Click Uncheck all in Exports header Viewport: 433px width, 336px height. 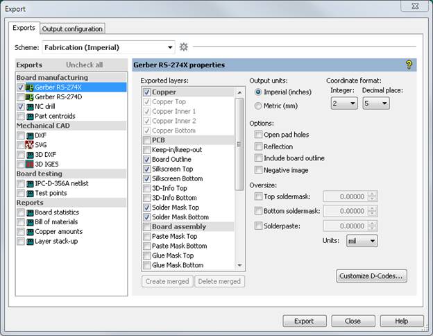[x=84, y=65]
